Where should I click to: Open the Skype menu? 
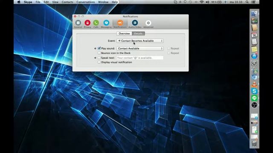28,2
